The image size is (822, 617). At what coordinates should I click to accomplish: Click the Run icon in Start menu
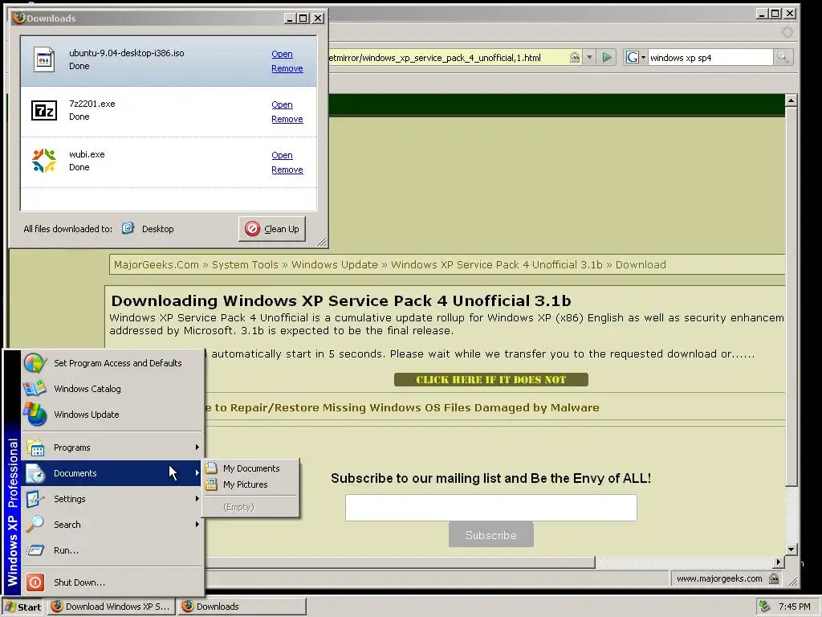pyautogui.click(x=35, y=550)
